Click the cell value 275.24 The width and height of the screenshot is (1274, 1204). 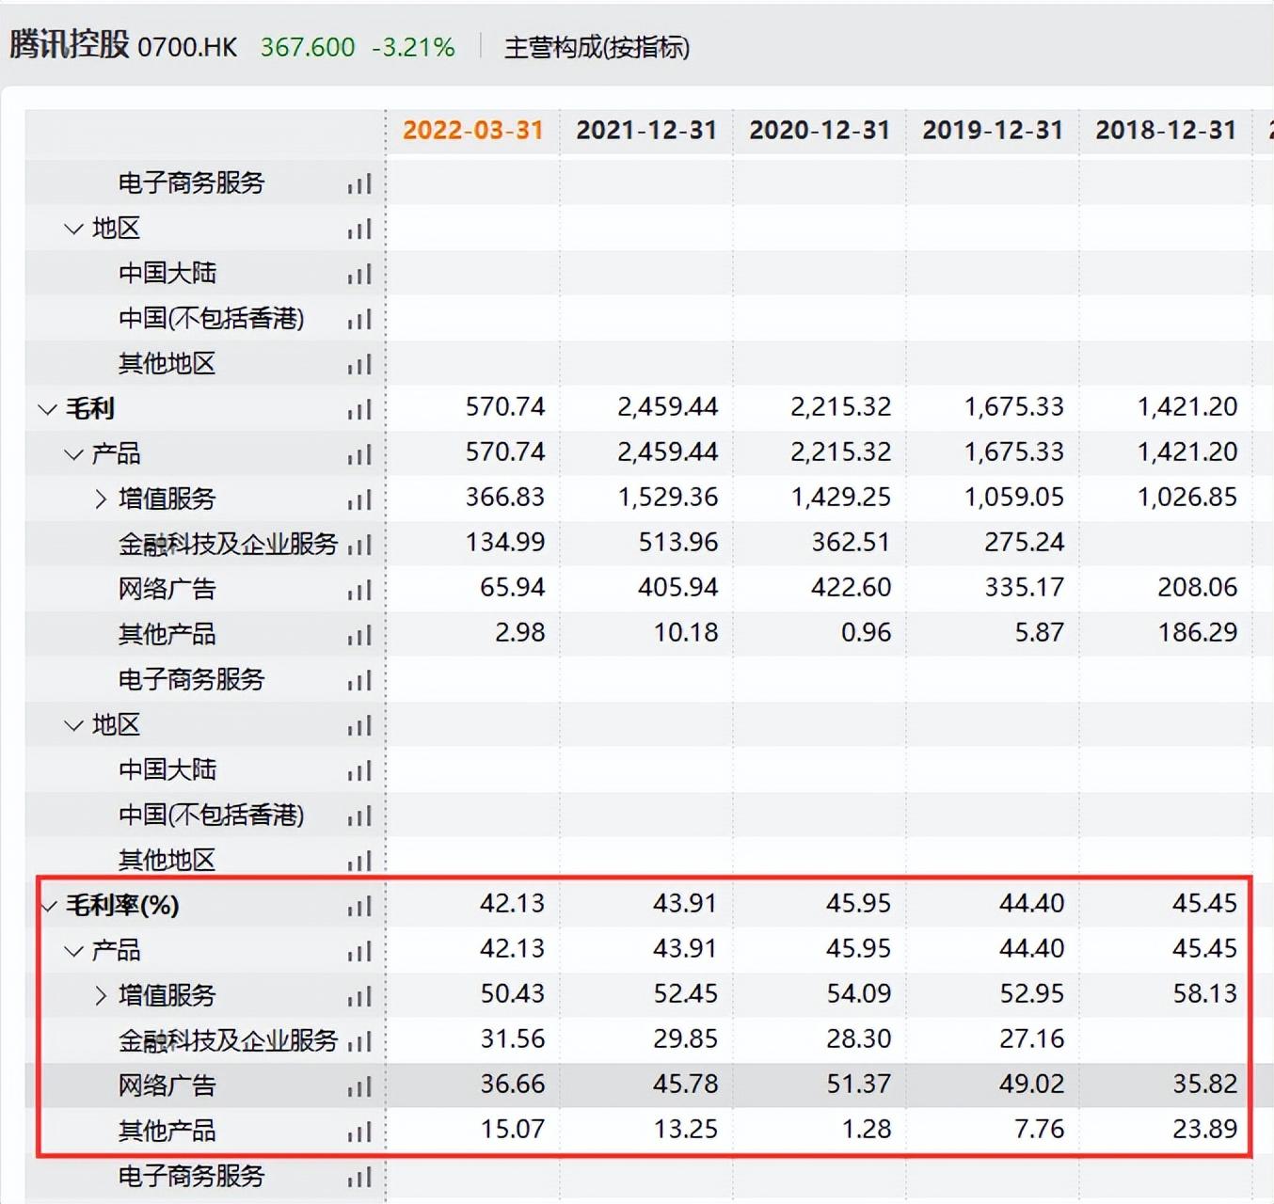[1024, 543]
